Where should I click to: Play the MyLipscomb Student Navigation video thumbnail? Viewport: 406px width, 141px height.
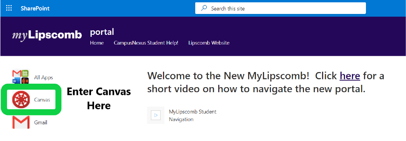pyautogui.click(x=156, y=115)
